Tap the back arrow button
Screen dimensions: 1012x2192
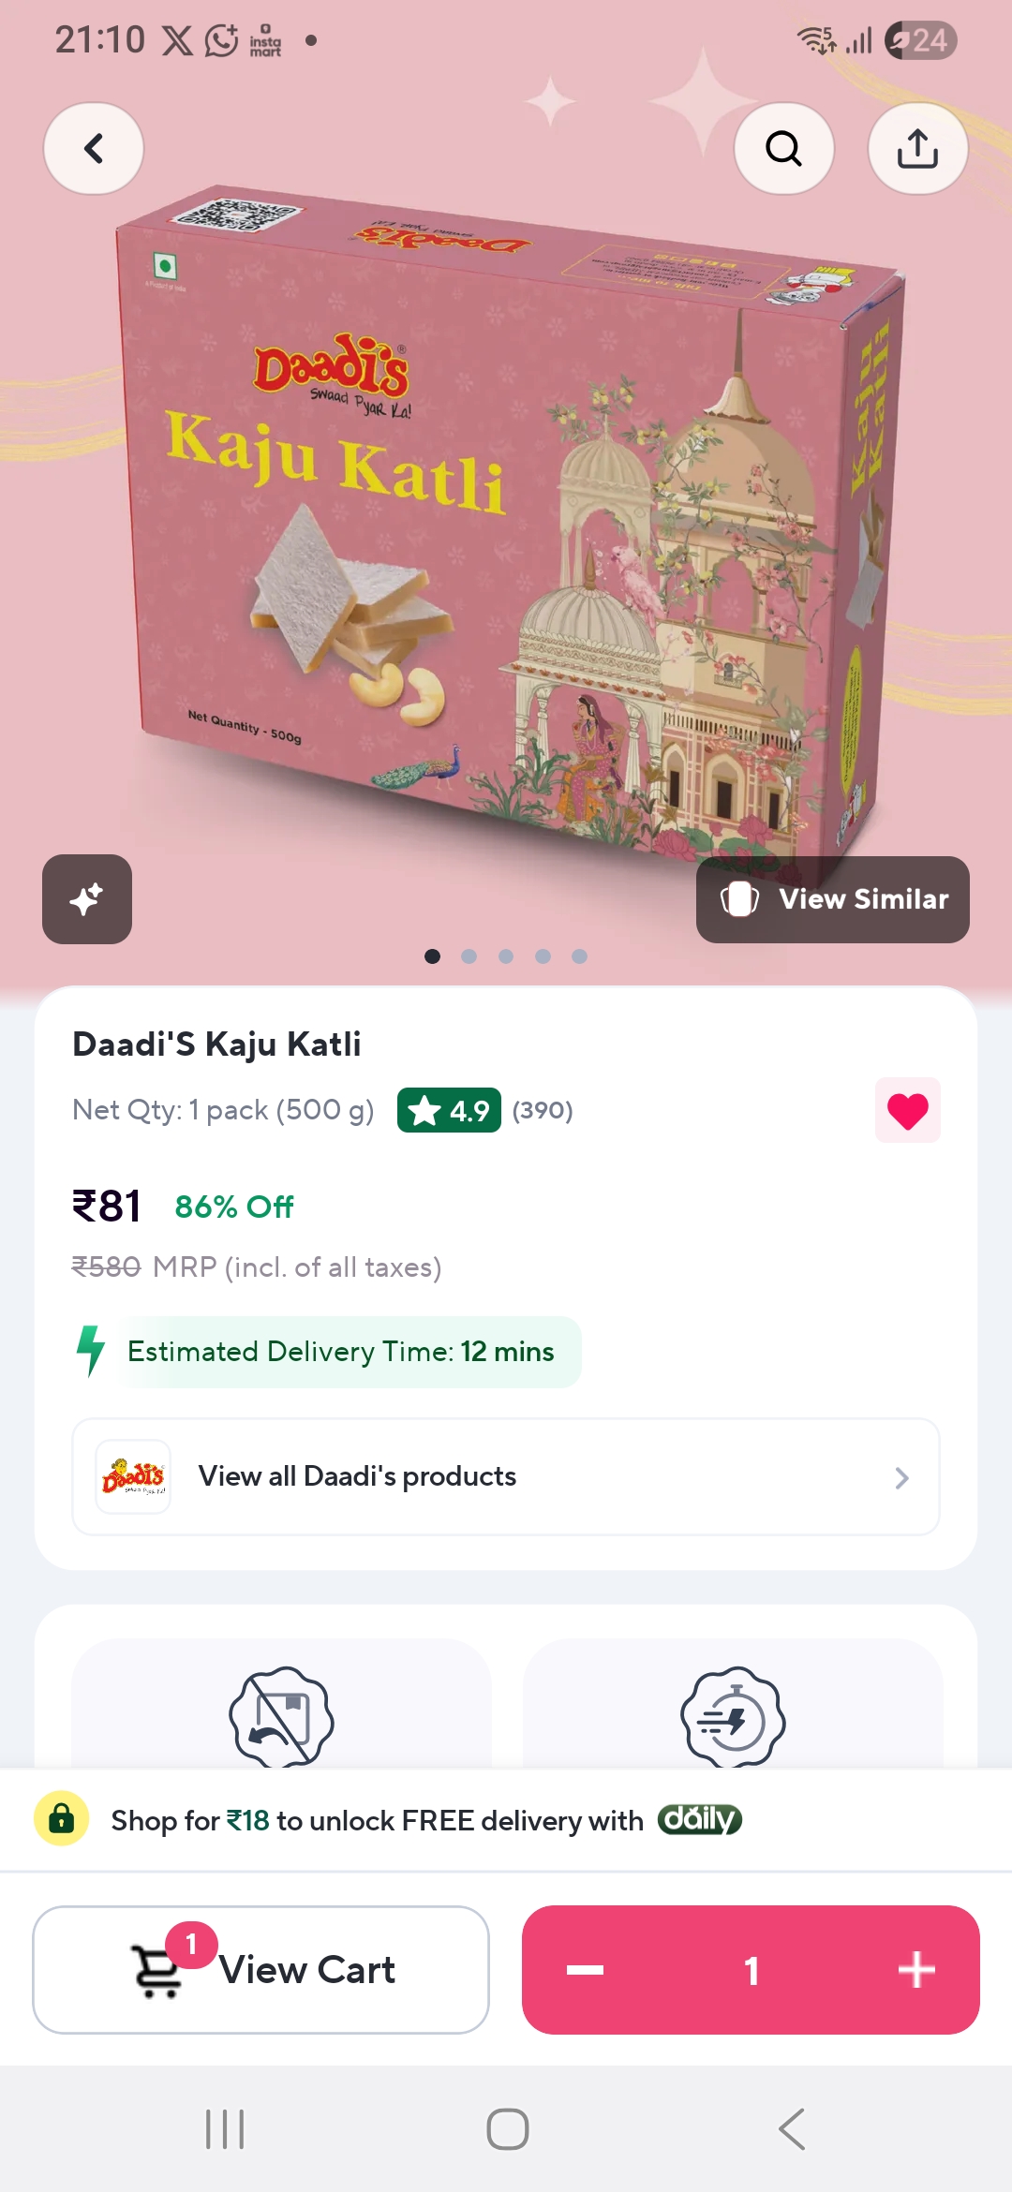(94, 148)
